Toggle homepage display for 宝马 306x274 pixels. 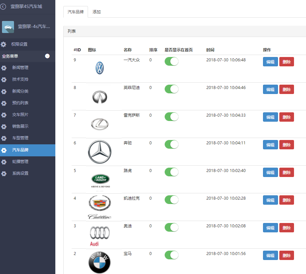point(172,255)
